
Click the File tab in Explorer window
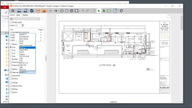click(5, 7)
